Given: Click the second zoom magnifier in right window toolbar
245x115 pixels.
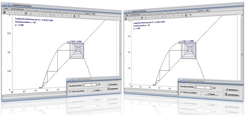Looking at the screenshot, I should coord(135,18).
